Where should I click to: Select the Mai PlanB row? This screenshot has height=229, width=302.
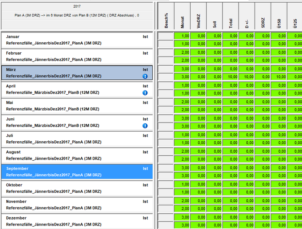point(77,106)
